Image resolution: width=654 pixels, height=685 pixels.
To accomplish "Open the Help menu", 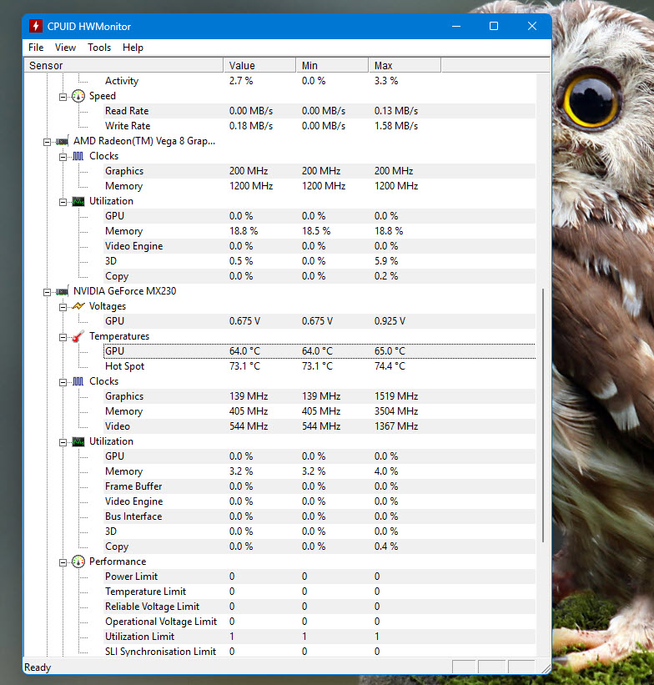I will [133, 48].
